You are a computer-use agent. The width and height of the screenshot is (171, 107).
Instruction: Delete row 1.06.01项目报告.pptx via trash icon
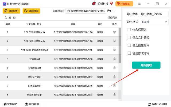click(114, 32)
